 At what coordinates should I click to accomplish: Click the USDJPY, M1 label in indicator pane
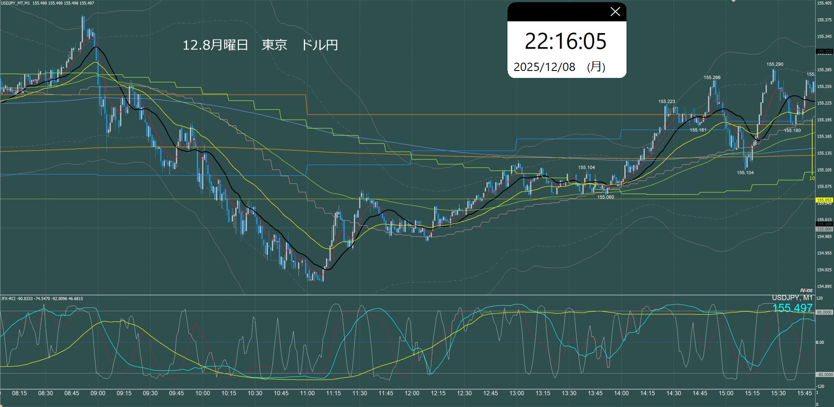click(792, 298)
